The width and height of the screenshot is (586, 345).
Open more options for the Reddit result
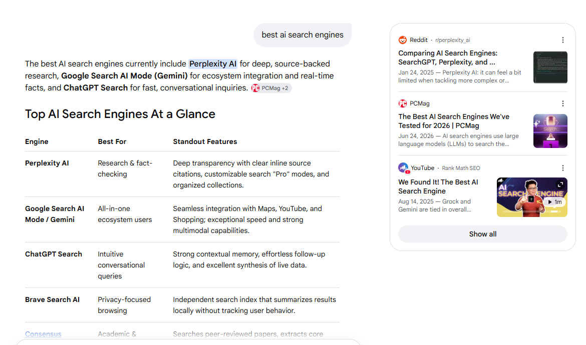click(x=562, y=40)
